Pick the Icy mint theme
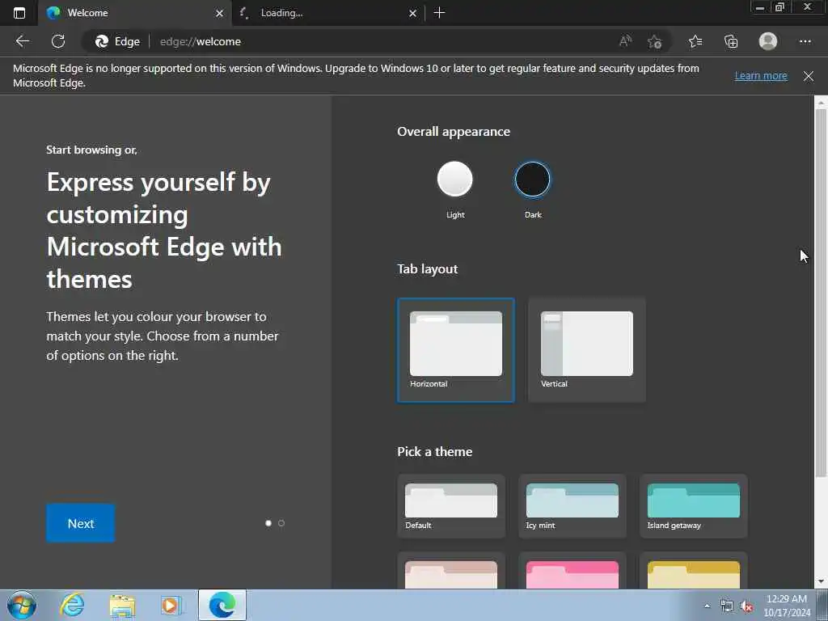828x621 pixels. [x=572, y=506]
